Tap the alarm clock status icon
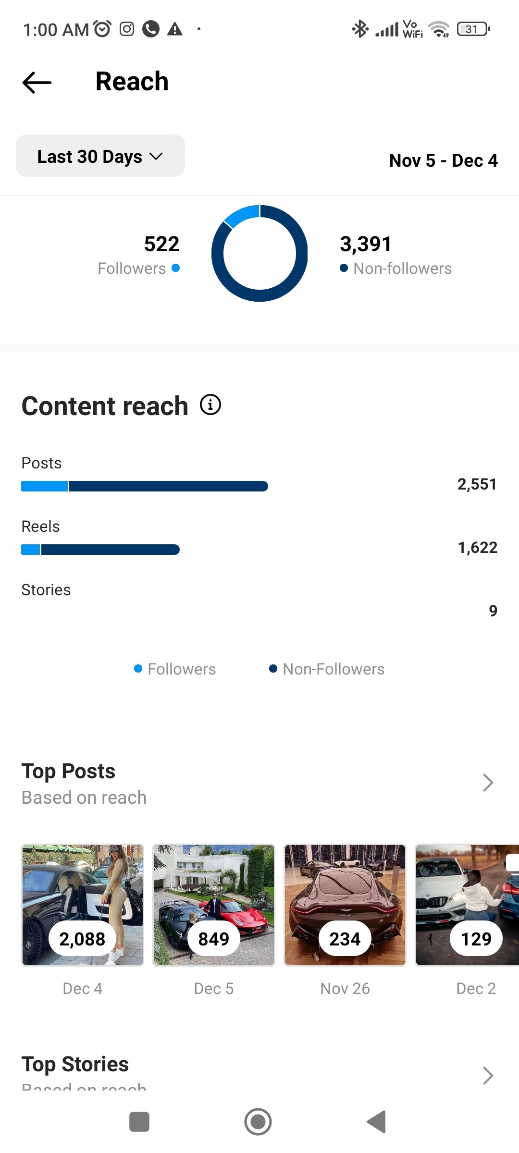This screenshot has height=1153, width=519. pos(102,29)
